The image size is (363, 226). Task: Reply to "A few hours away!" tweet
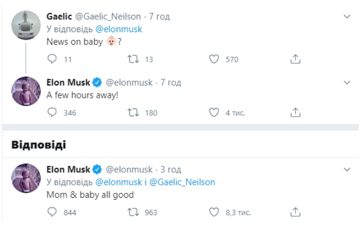(x=53, y=113)
